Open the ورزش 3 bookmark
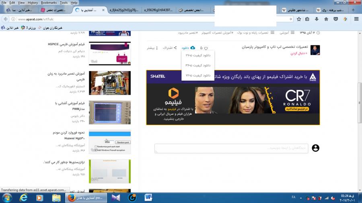This screenshot has width=362, height=203. 29,28
